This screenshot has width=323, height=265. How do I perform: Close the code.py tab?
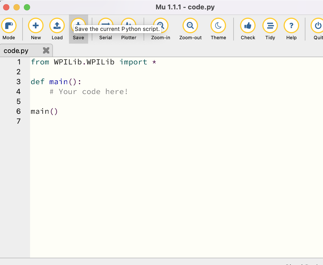[x=46, y=50]
